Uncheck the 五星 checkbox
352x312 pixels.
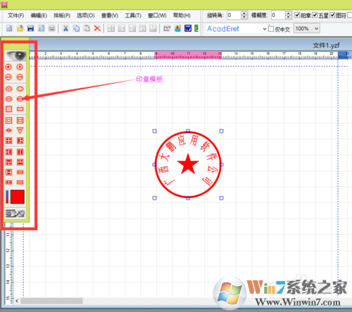pos(315,15)
